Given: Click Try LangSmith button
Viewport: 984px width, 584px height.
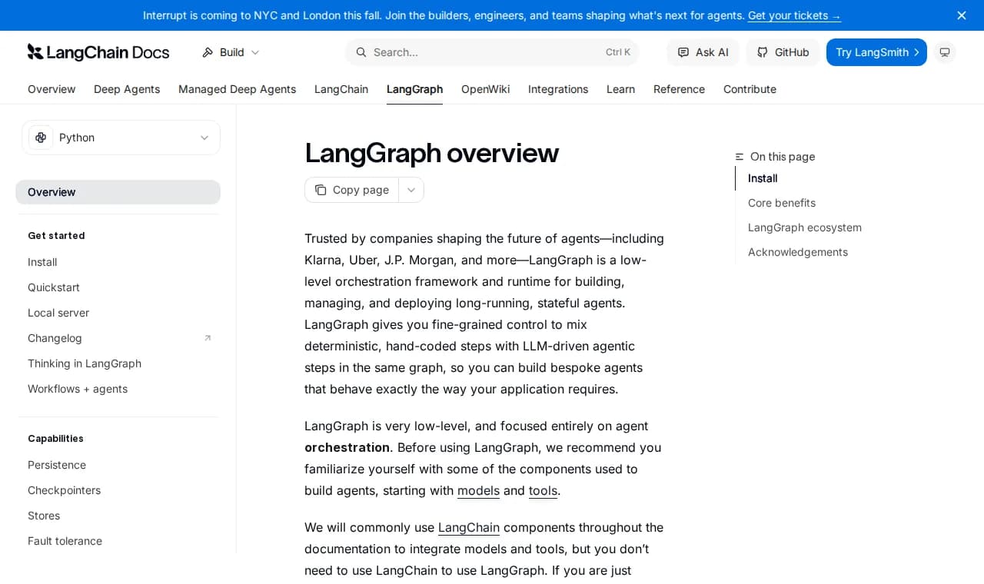Looking at the screenshot, I should (x=876, y=52).
